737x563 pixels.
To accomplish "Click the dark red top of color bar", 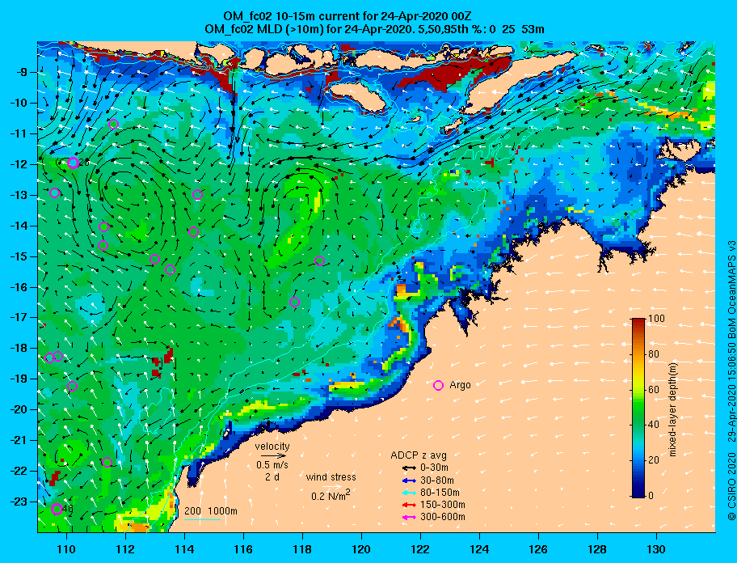I will 638,321.
